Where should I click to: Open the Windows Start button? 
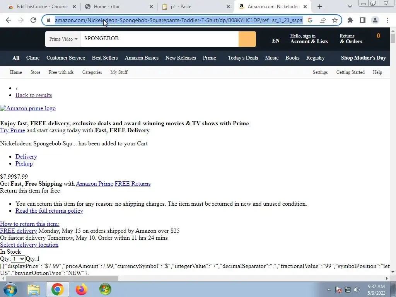pos(10,289)
